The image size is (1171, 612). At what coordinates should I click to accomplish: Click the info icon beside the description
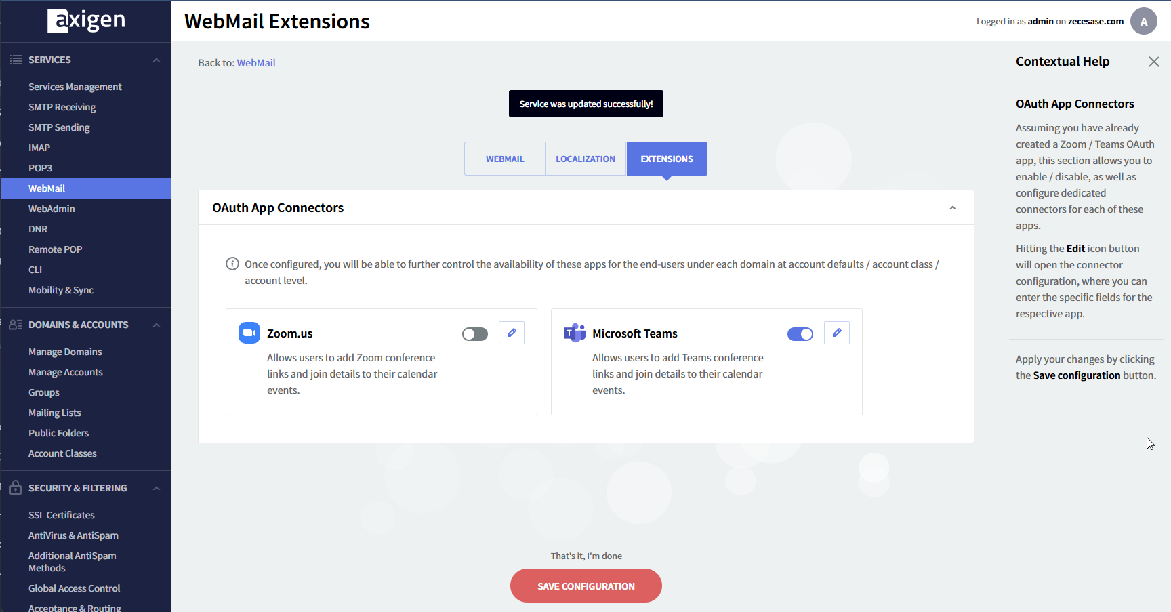[232, 264]
